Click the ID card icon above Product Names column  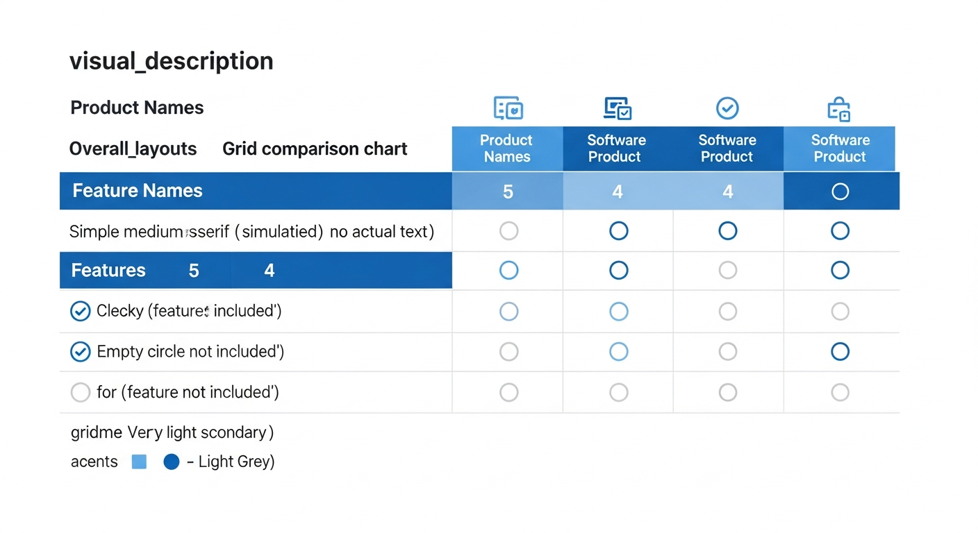point(508,108)
